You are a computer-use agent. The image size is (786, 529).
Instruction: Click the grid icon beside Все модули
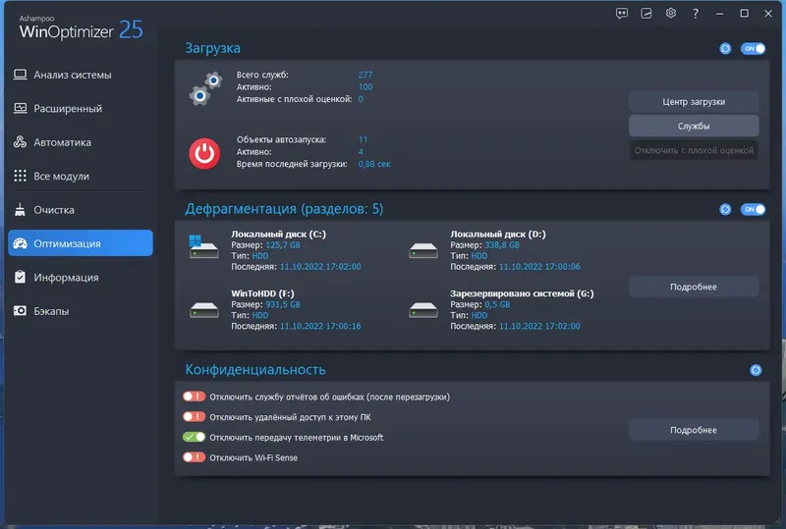(20, 176)
